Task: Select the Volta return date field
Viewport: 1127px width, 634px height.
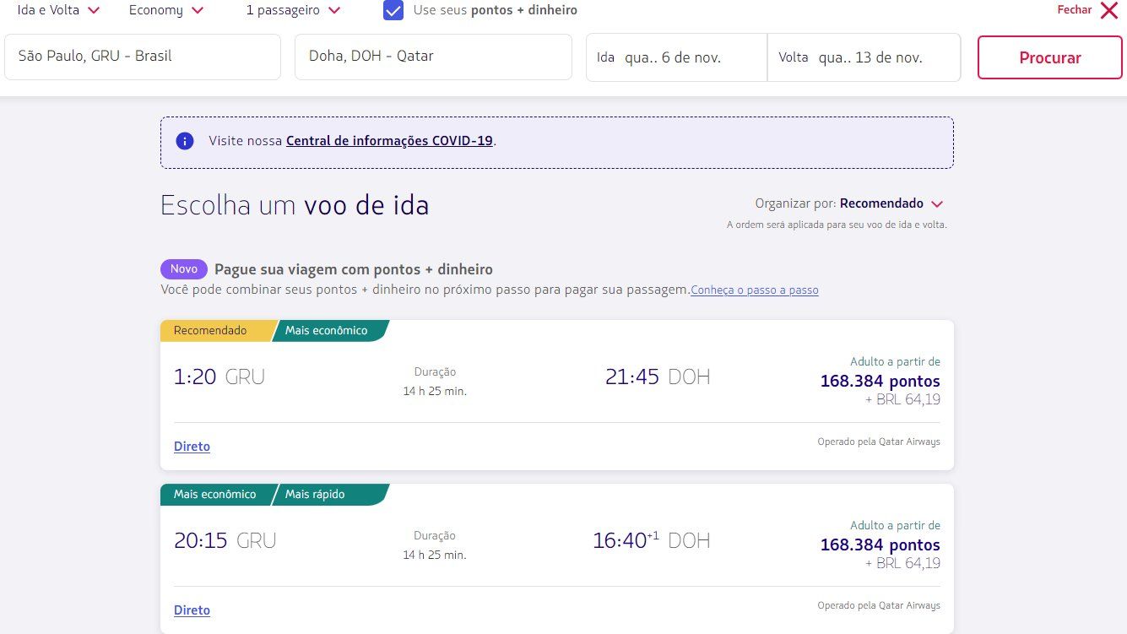Action: click(x=864, y=57)
